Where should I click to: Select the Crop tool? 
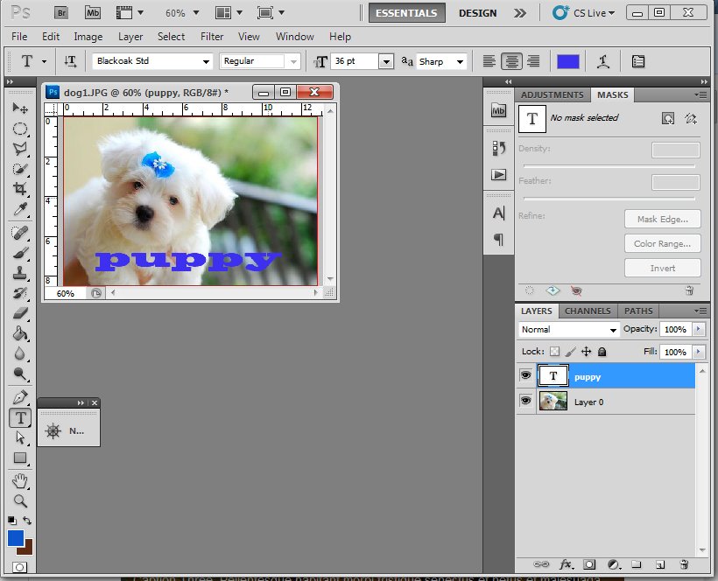[x=19, y=189]
